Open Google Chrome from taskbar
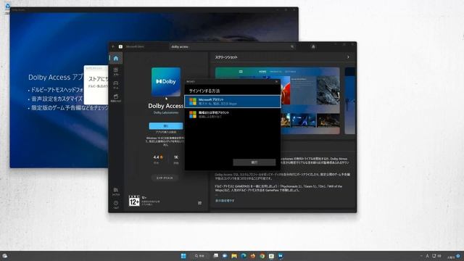This screenshot has width=464, height=261. tap(262, 256)
